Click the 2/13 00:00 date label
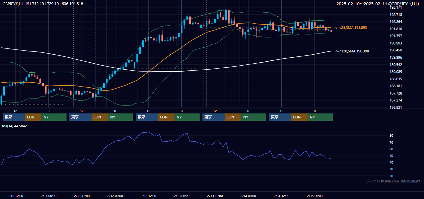Viewport: 424px width, 199px height. [182, 196]
